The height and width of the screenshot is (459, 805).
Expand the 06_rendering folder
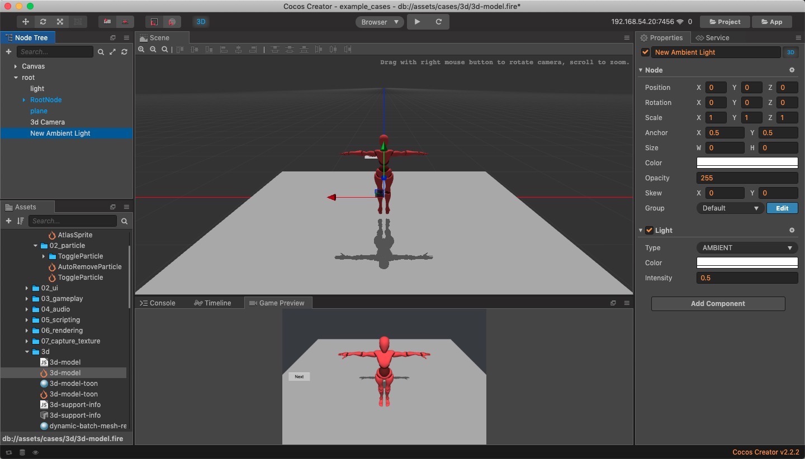click(x=27, y=331)
